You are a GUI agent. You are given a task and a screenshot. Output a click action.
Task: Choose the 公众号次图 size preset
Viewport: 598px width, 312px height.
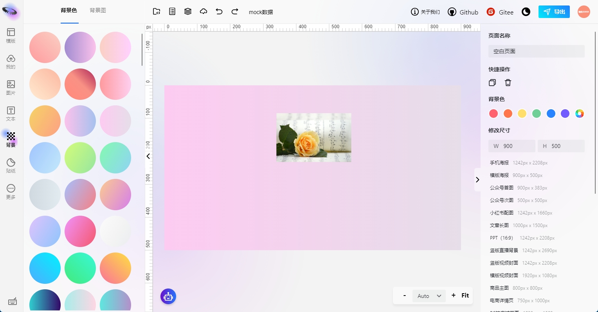[519, 200]
